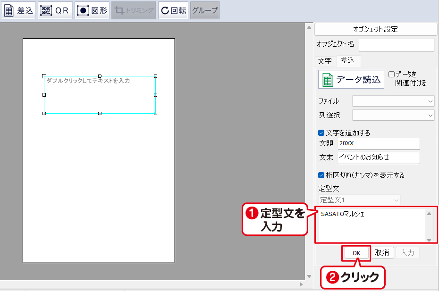Enable データを関連付ける checkbox
The width and height of the screenshot is (439, 291).
392,75
